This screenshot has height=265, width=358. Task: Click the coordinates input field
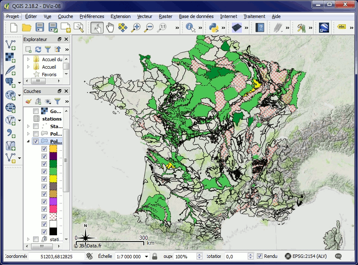(56, 256)
